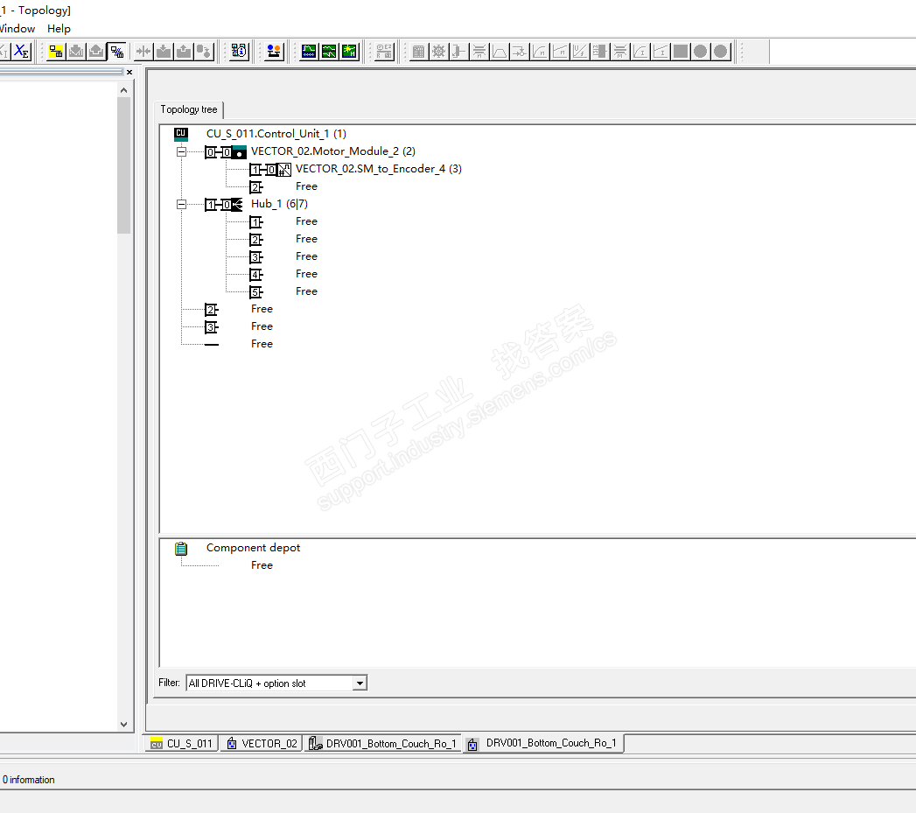Select the Hub_1 (6|7) tree row

point(279,204)
